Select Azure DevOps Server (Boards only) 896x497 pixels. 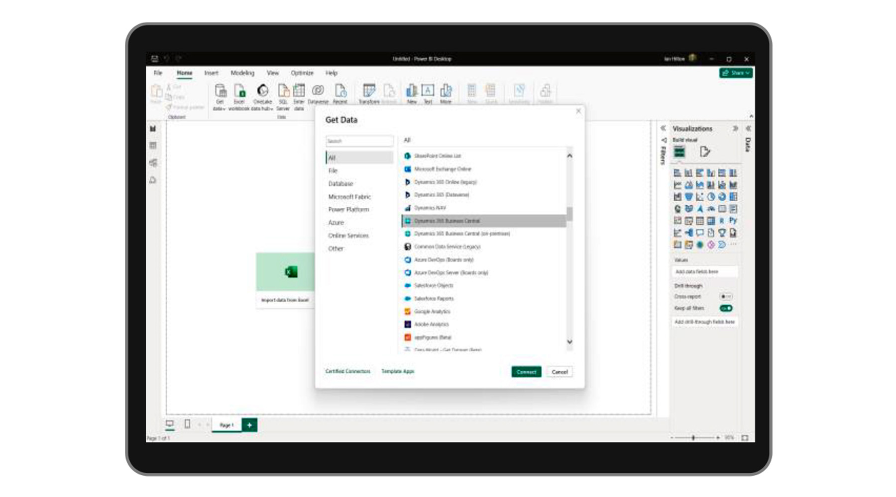(x=484, y=272)
